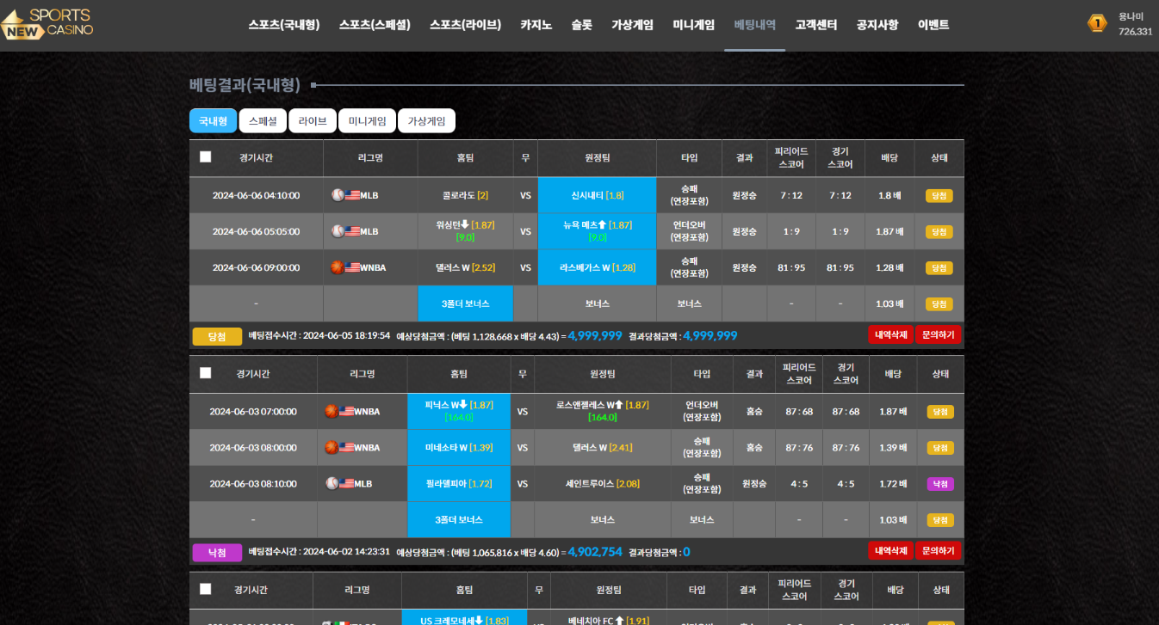Viewport: 1159px width, 625px height.
Task: Click expected win amount 4,902,754
Action: point(595,551)
